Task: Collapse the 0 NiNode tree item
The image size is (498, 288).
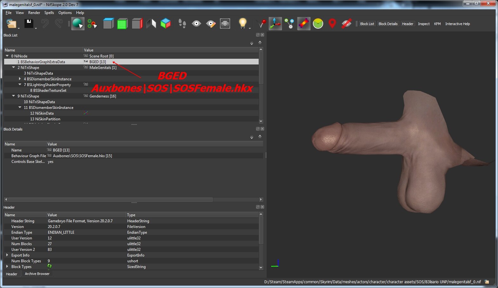Action: click(7, 56)
